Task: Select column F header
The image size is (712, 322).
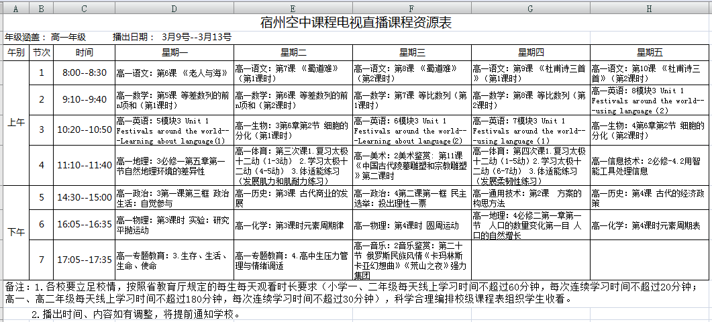Action: tap(411, 7)
